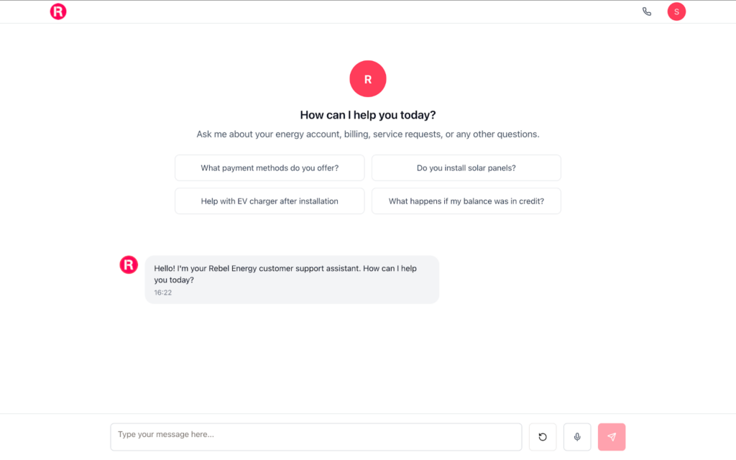The image size is (736, 460).
Task: Select "What payment methods do you offer?"
Action: pos(270,168)
